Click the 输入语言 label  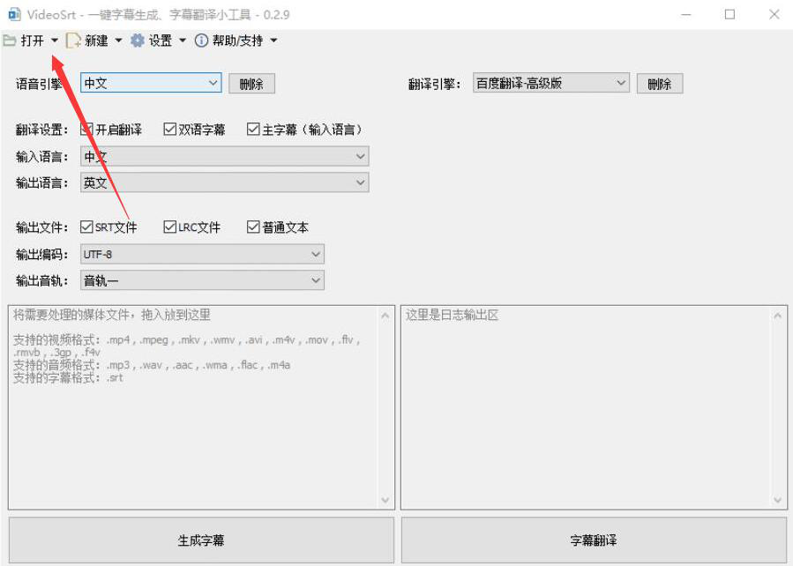click(42, 157)
